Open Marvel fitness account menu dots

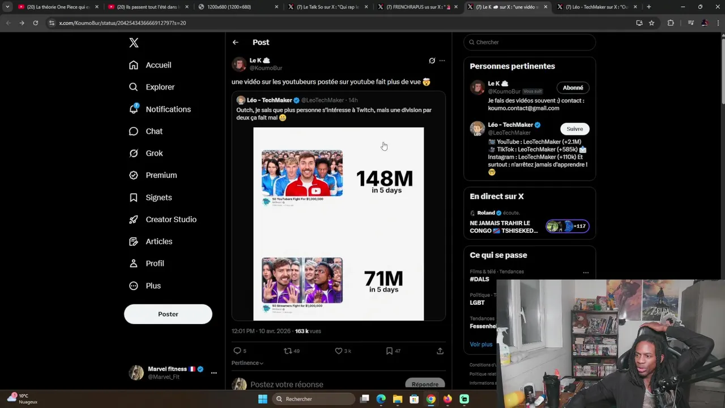pos(214,373)
